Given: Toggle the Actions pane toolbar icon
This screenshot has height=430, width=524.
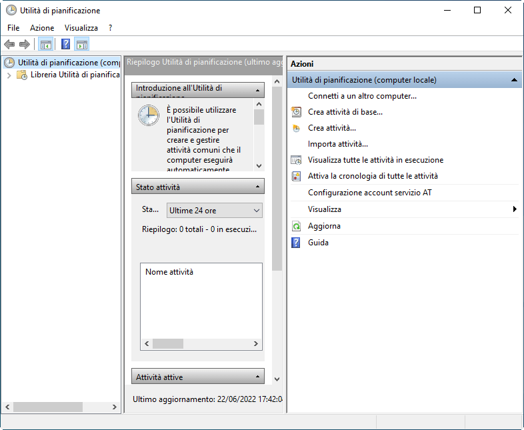Looking at the screenshot, I should 82,45.
